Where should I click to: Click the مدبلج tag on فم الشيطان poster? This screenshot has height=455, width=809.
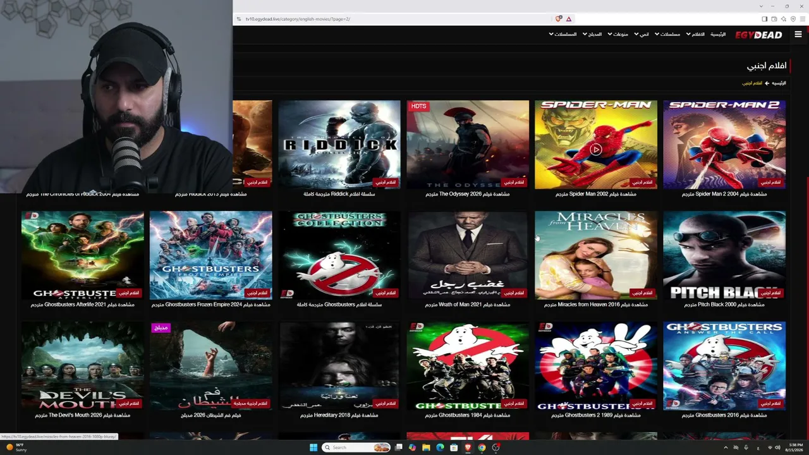coord(161,327)
